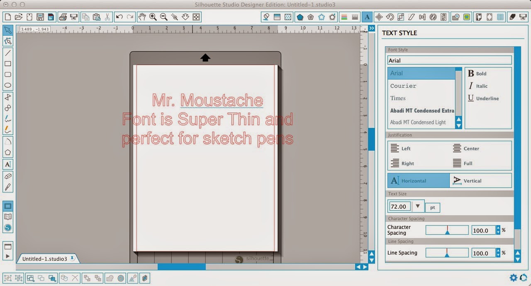This screenshot has width=531, height=286.
Task: Open the Line Color window icon
Action: 343,17
